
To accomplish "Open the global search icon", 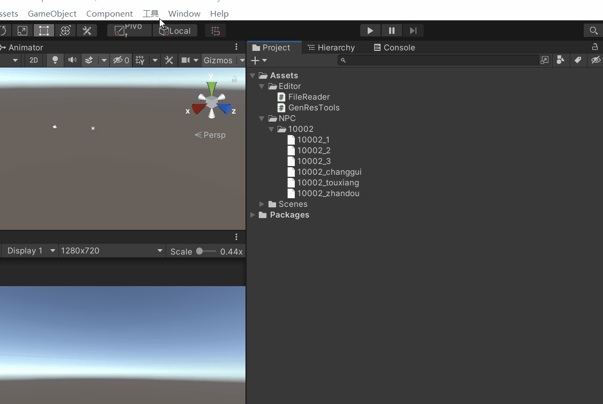I will click(593, 31).
